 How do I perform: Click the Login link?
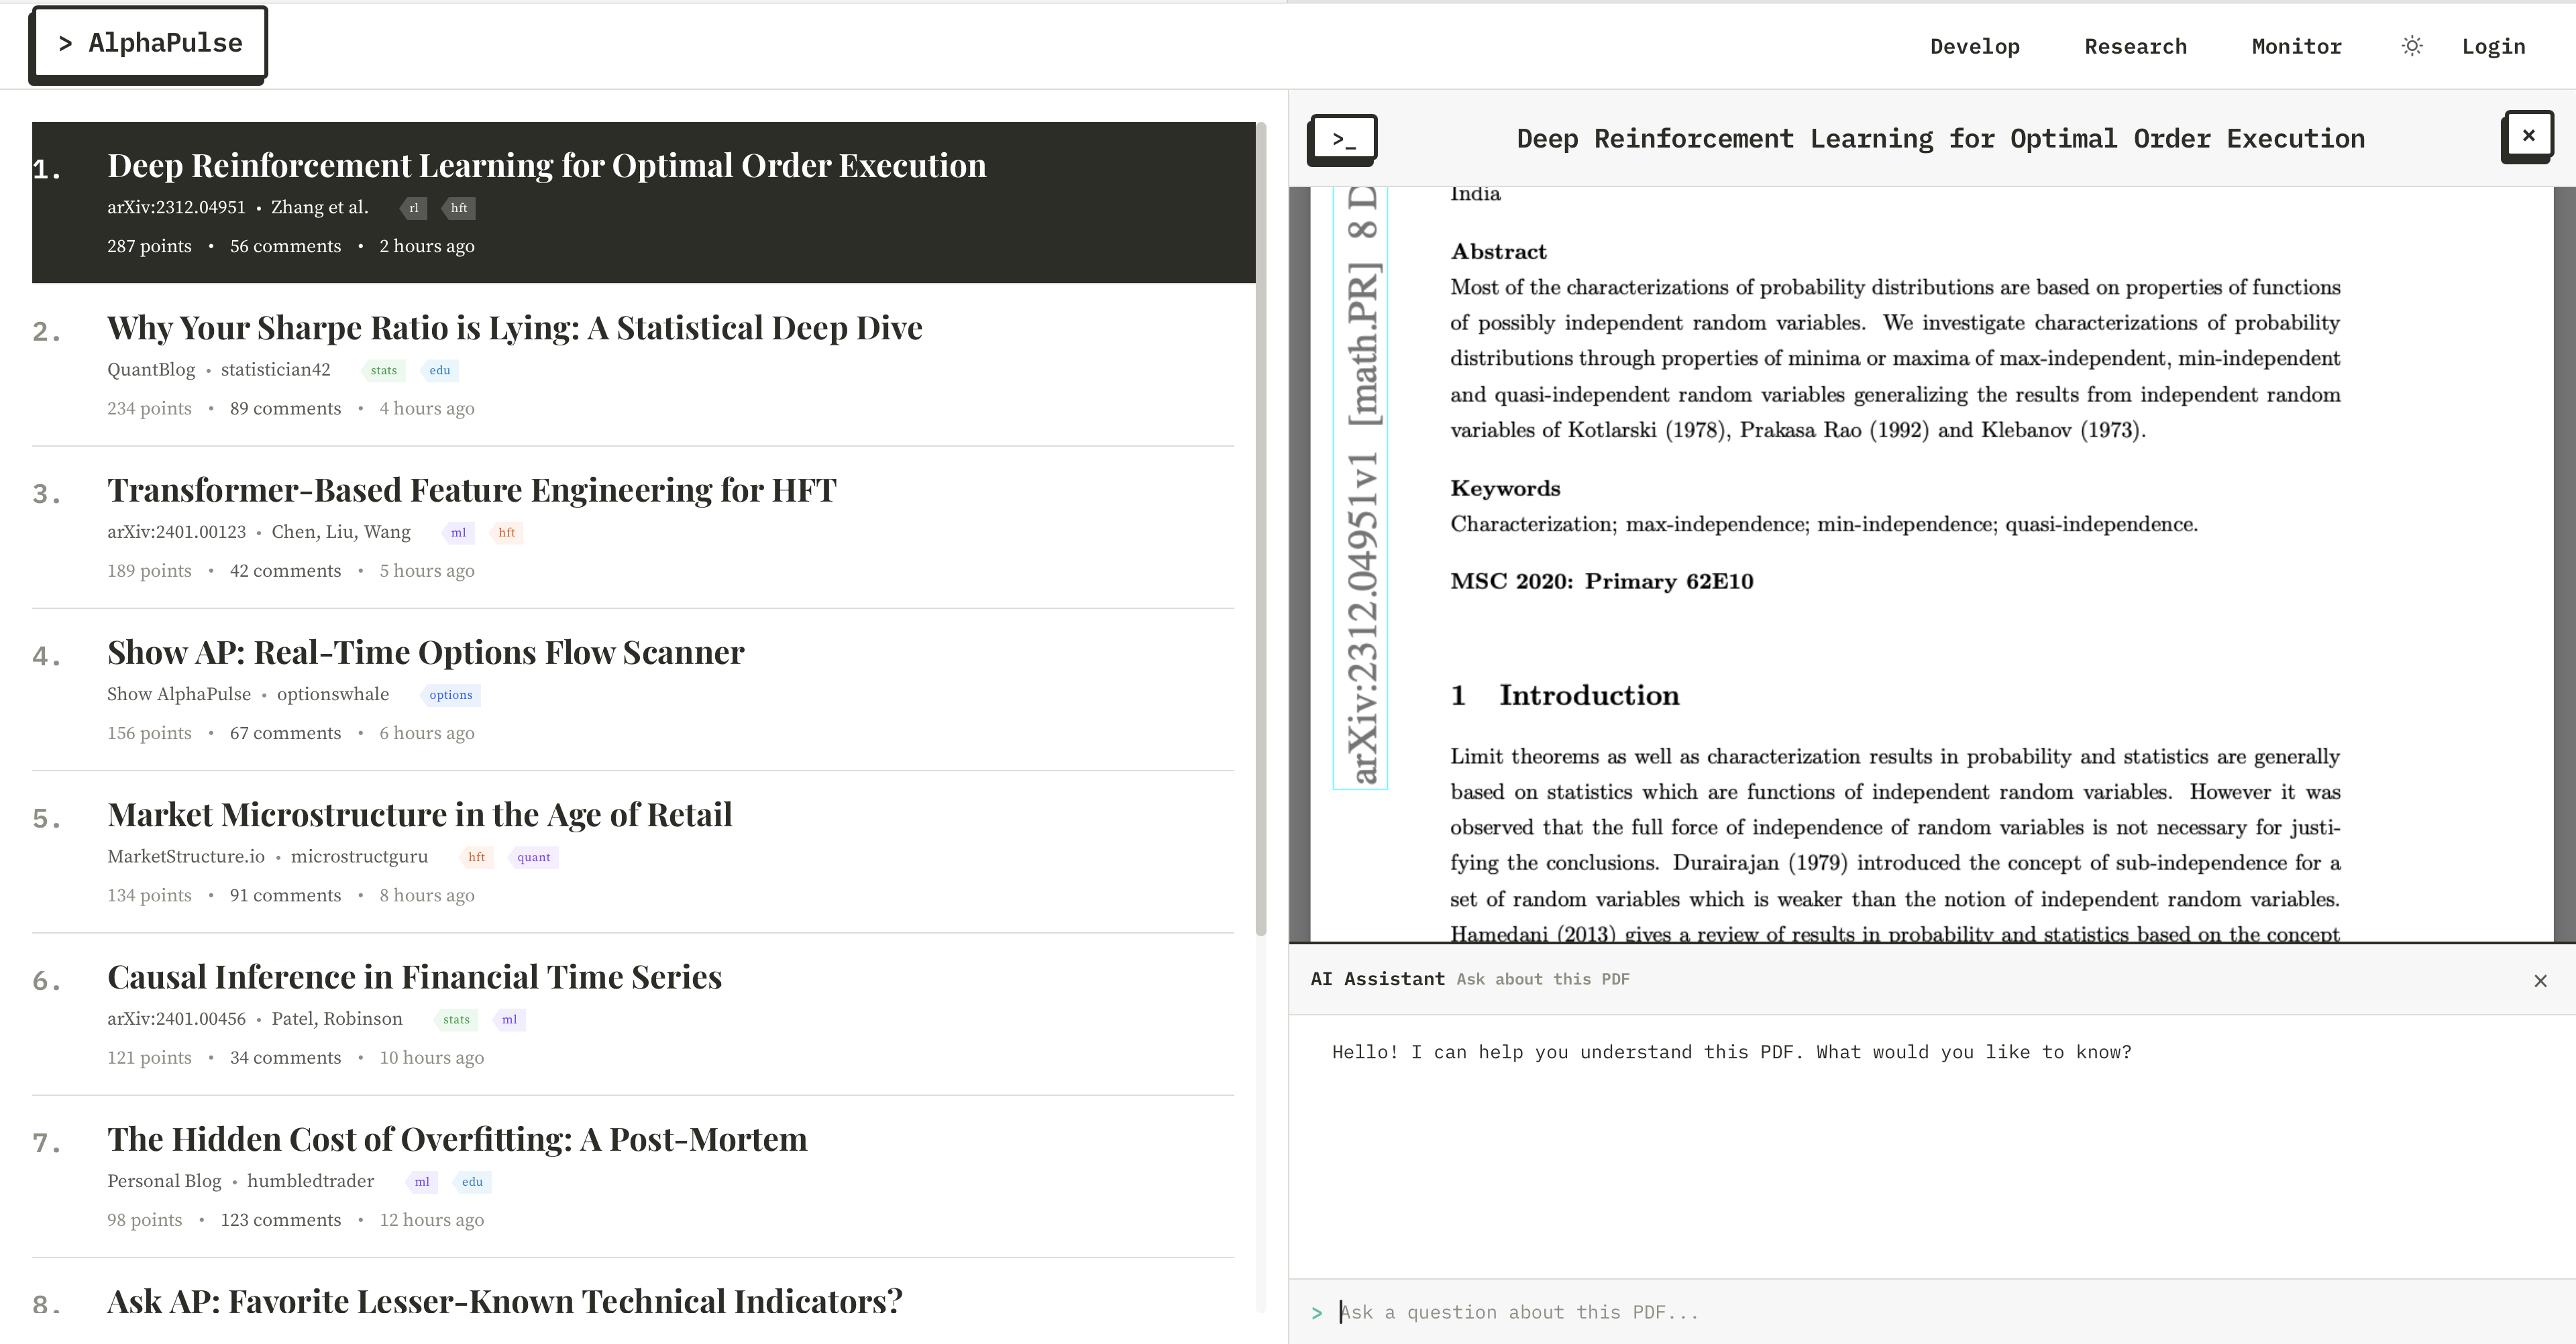point(2493,47)
